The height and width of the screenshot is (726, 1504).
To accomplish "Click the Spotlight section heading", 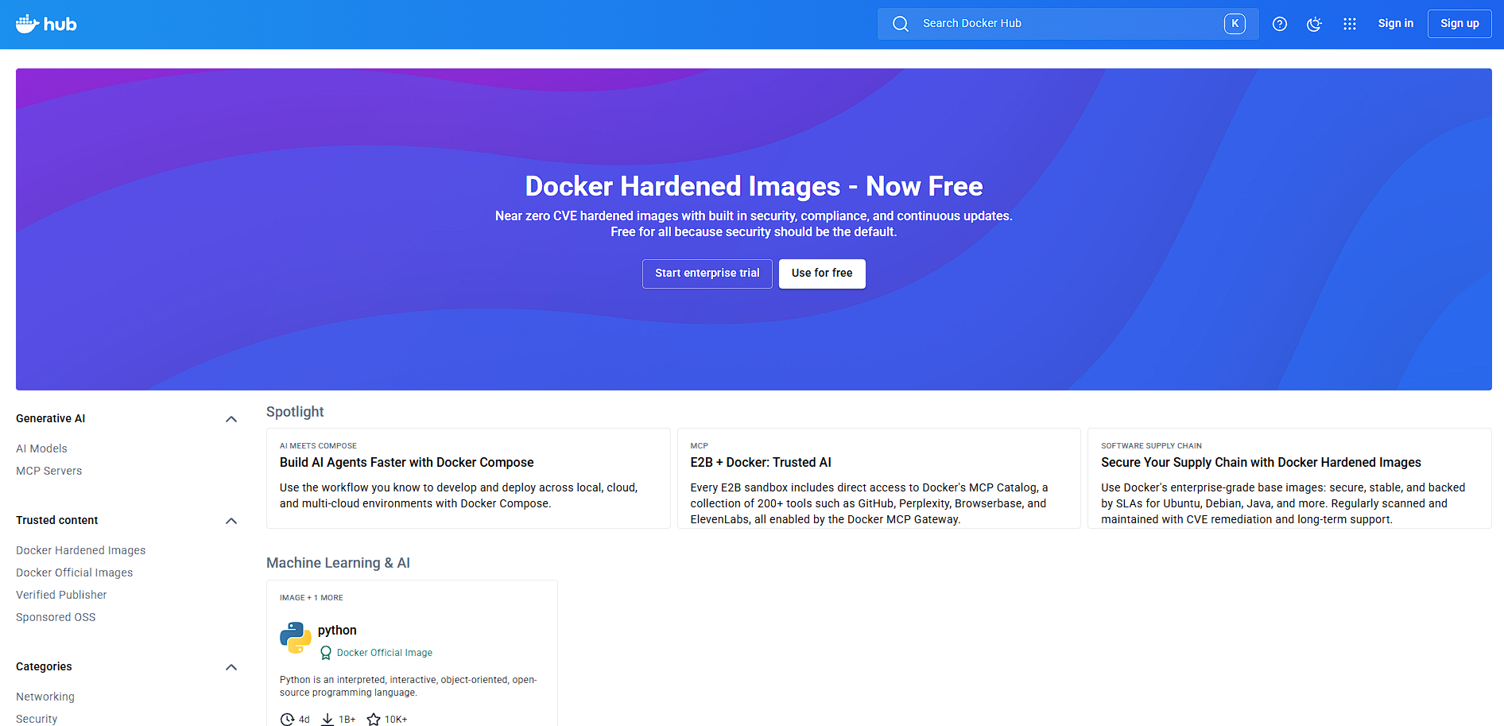I will [x=295, y=412].
